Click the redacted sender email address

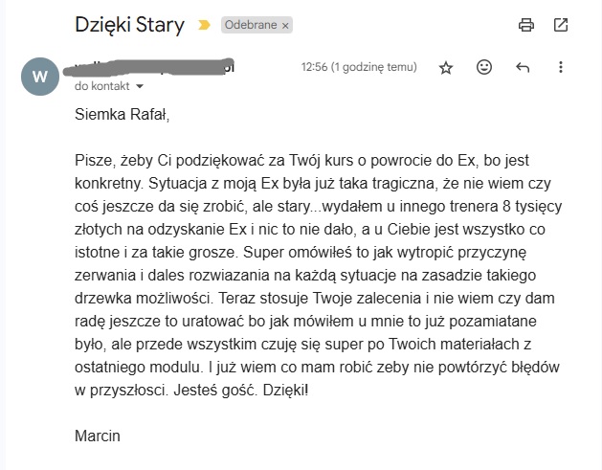coord(149,68)
